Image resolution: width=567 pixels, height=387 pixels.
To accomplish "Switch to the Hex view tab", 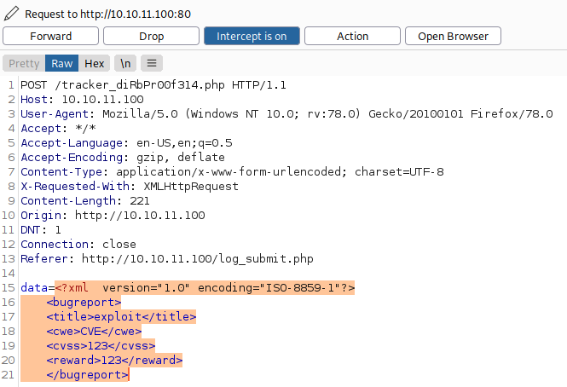I will click(94, 63).
